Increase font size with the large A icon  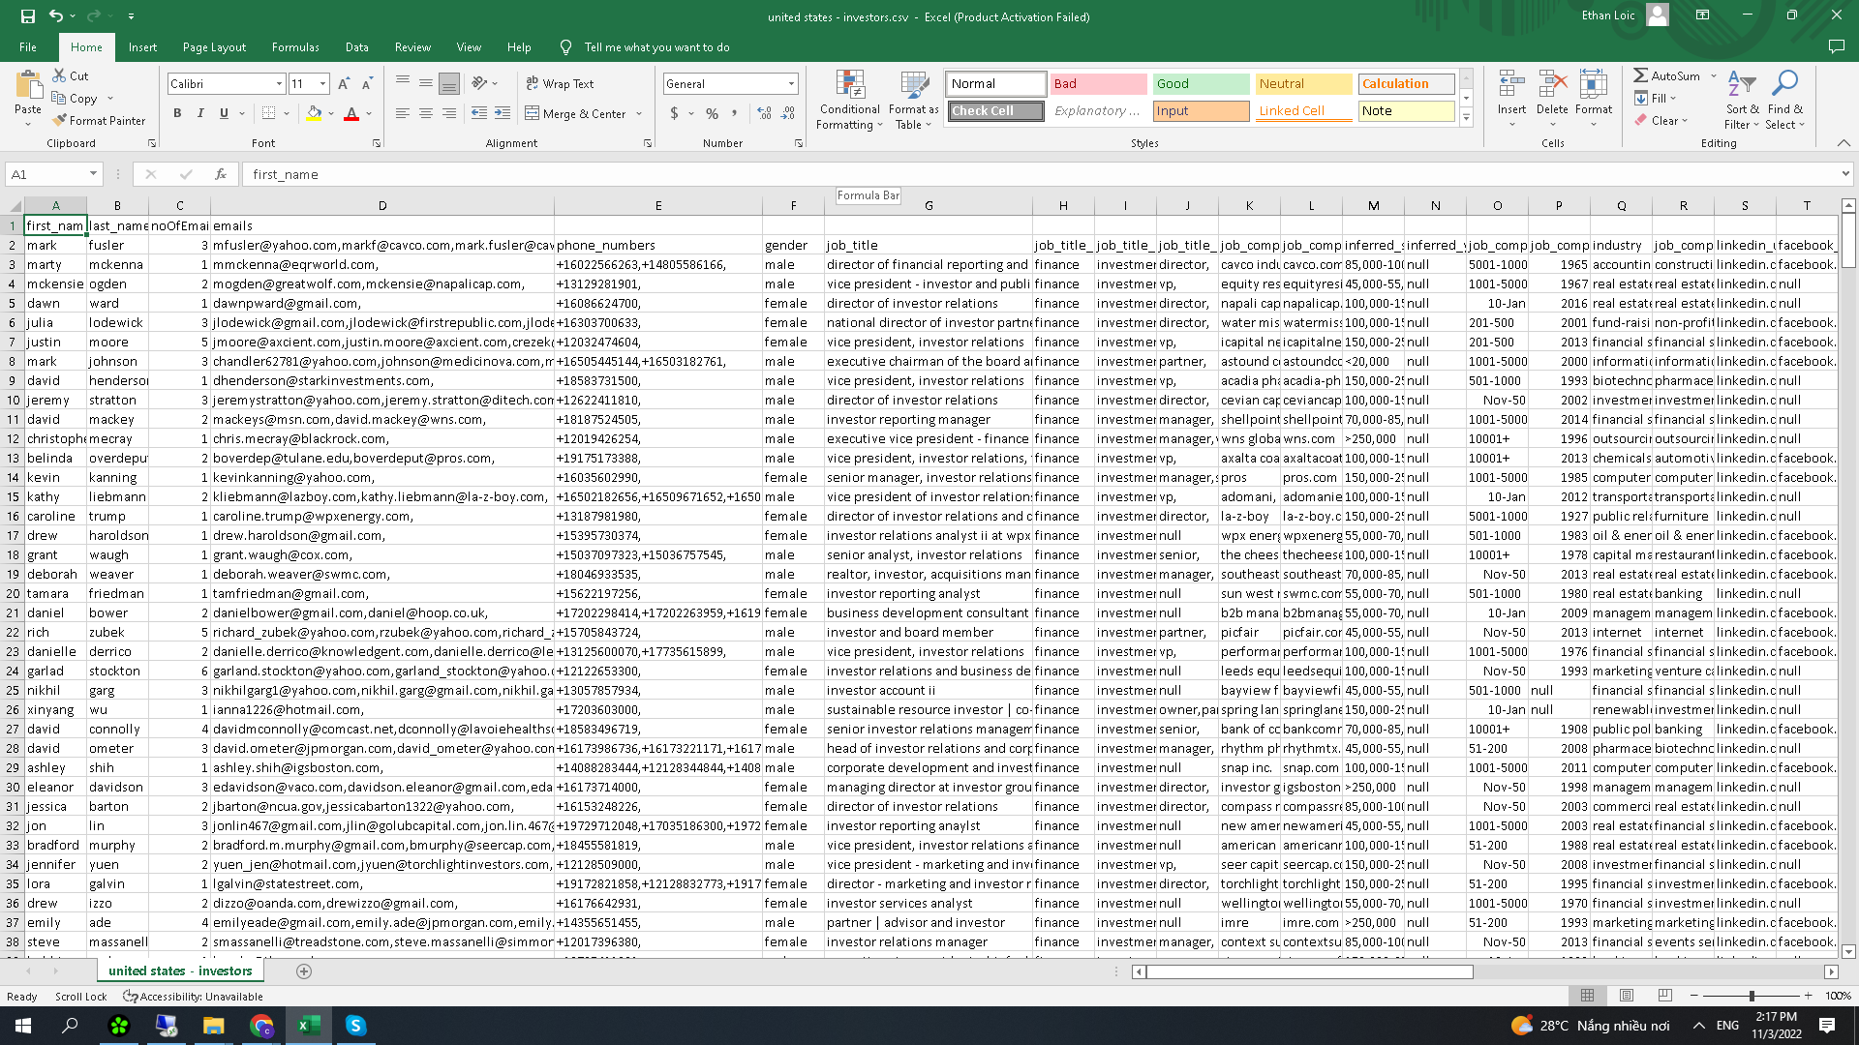click(344, 84)
